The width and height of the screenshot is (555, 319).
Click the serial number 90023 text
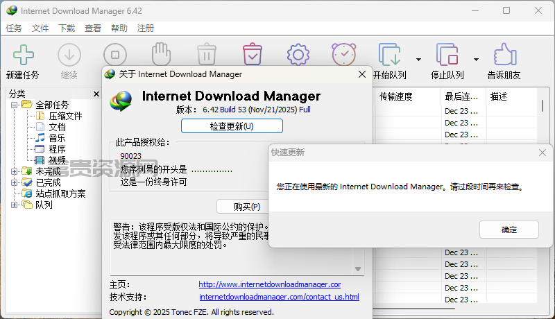(x=130, y=156)
